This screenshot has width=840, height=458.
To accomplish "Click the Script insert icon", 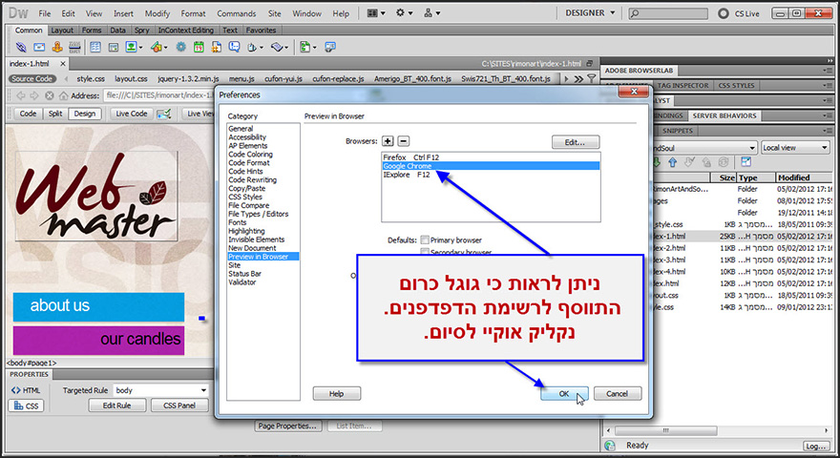I will (x=277, y=47).
